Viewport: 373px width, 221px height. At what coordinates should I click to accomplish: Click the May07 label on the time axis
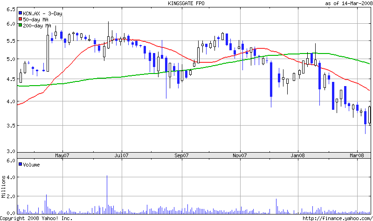click(x=62, y=155)
